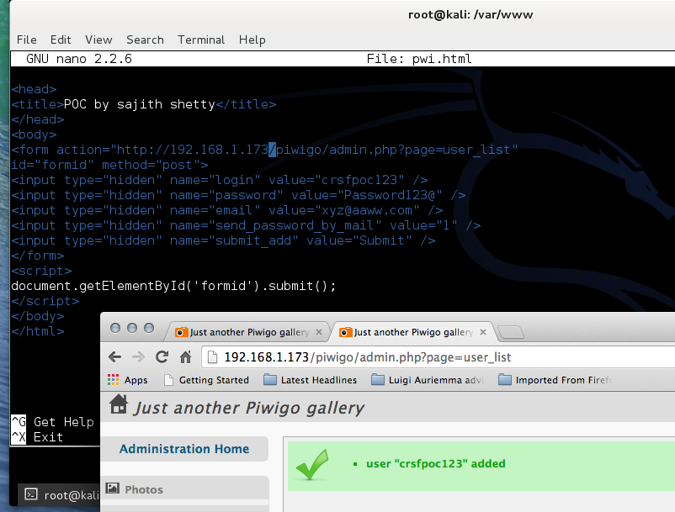The width and height of the screenshot is (675, 512).
Task: Open the Search menu in terminal
Action: pos(145,40)
